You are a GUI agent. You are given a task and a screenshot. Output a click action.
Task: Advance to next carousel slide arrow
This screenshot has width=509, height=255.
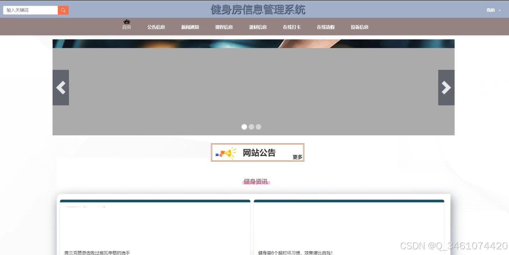[x=446, y=88]
